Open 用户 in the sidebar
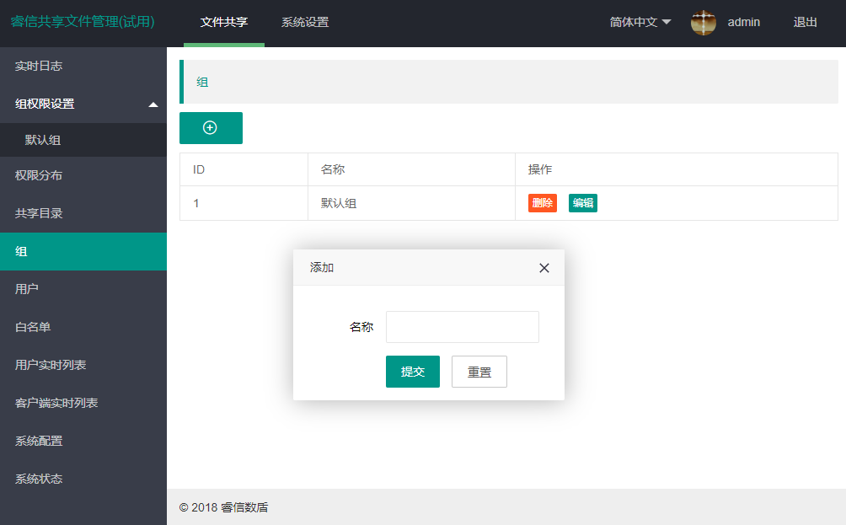This screenshot has height=525, width=846. tap(83, 289)
